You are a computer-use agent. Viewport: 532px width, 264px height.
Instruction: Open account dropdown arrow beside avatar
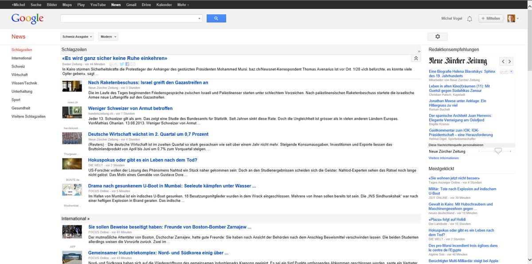(517, 19)
